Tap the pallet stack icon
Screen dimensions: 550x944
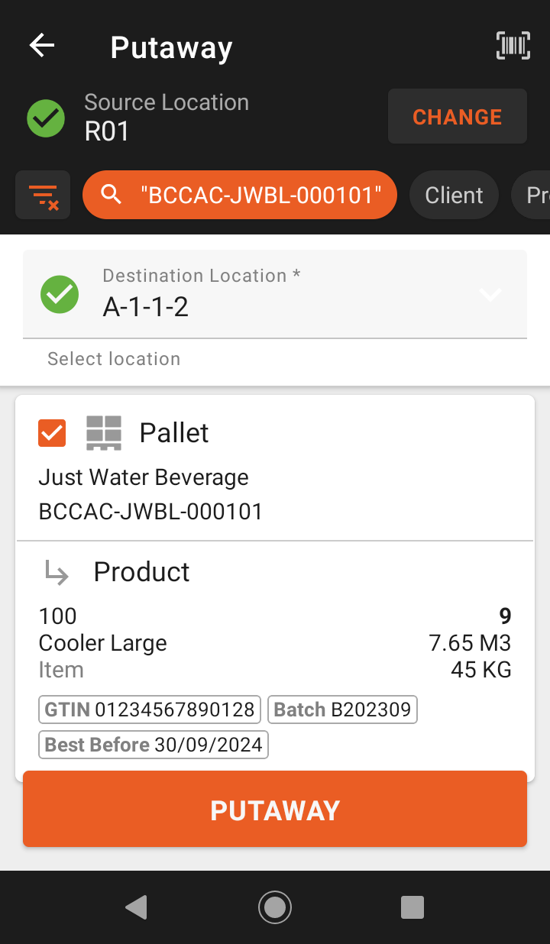point(104,433)
